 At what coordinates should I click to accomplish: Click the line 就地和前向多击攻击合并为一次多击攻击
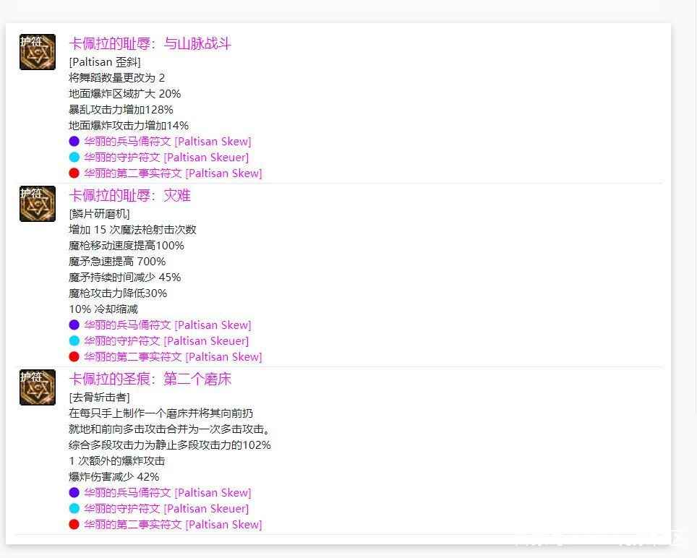coord(169,429)
